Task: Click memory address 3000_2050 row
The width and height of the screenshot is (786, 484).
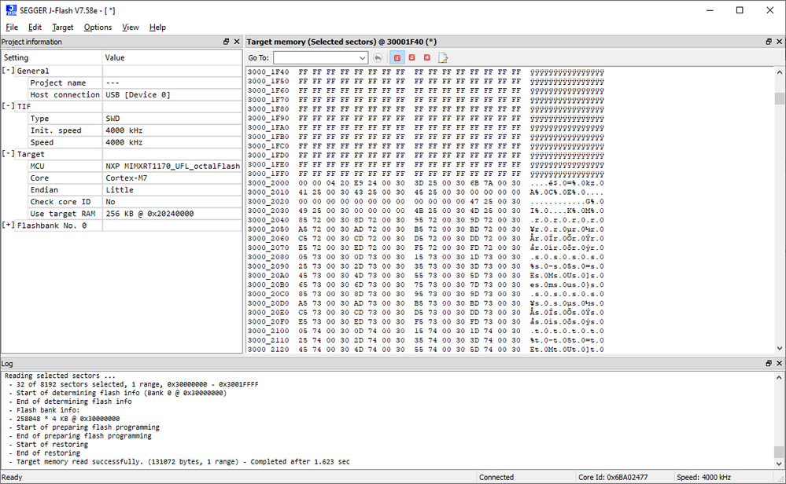Action: click(x=426, y=229)
